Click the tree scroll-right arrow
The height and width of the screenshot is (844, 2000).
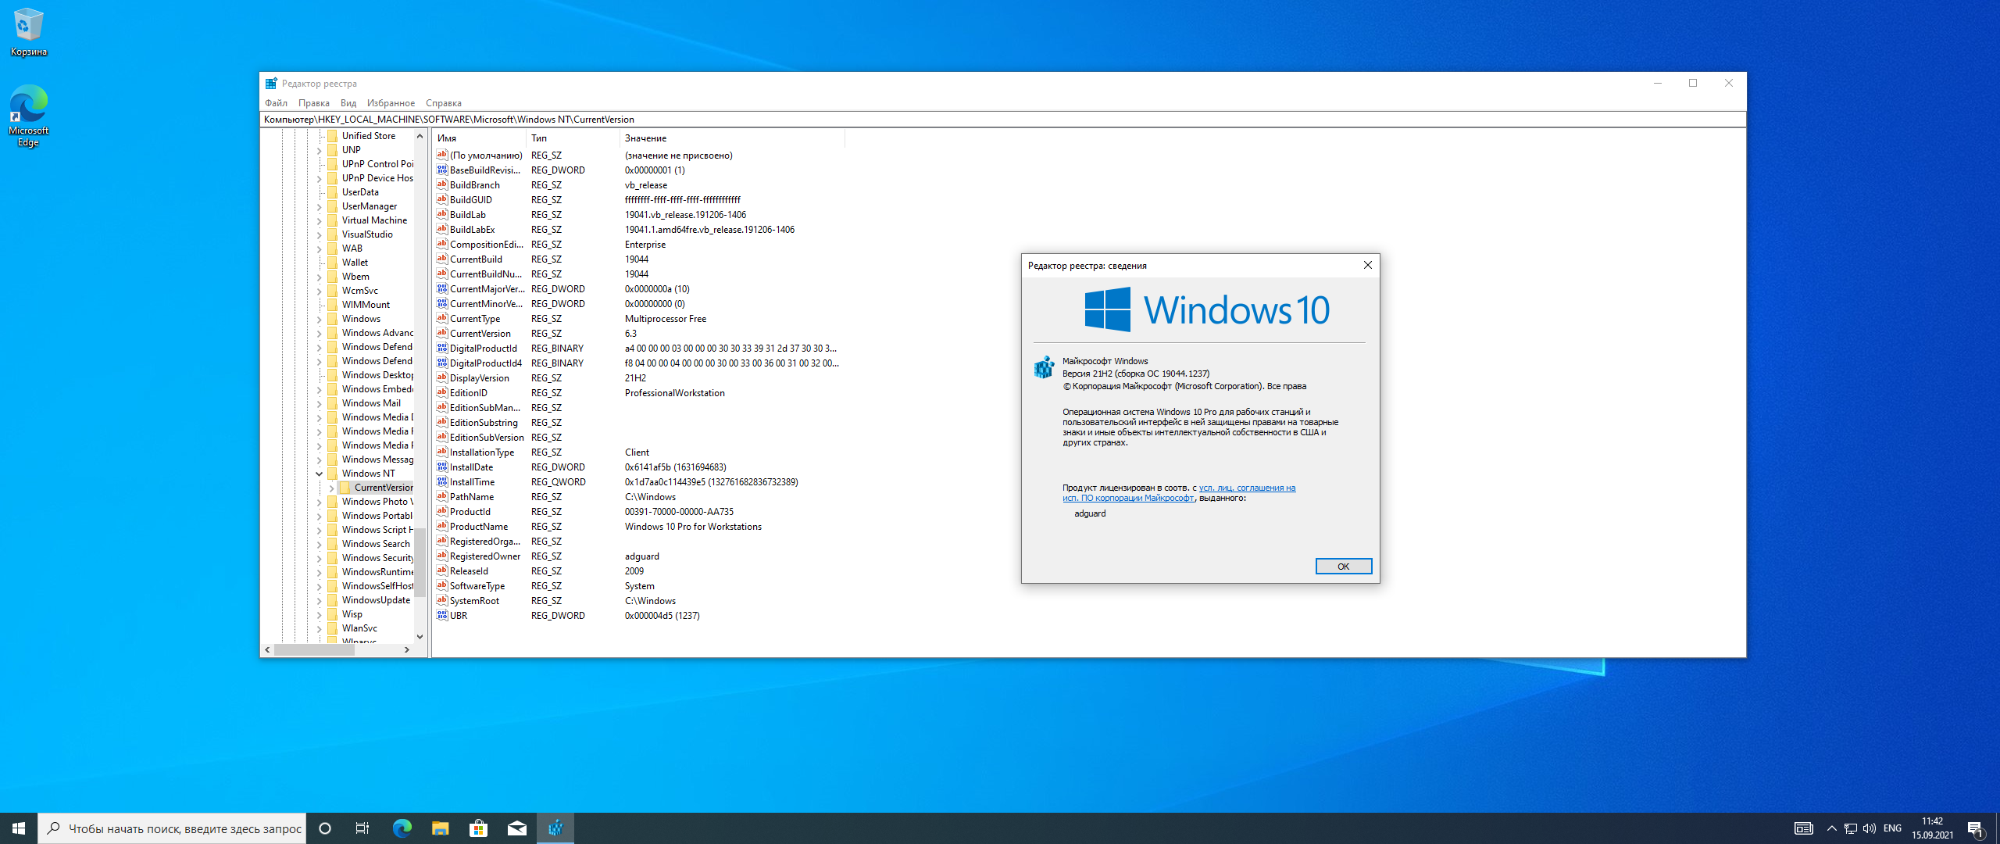tap(406, 649)
